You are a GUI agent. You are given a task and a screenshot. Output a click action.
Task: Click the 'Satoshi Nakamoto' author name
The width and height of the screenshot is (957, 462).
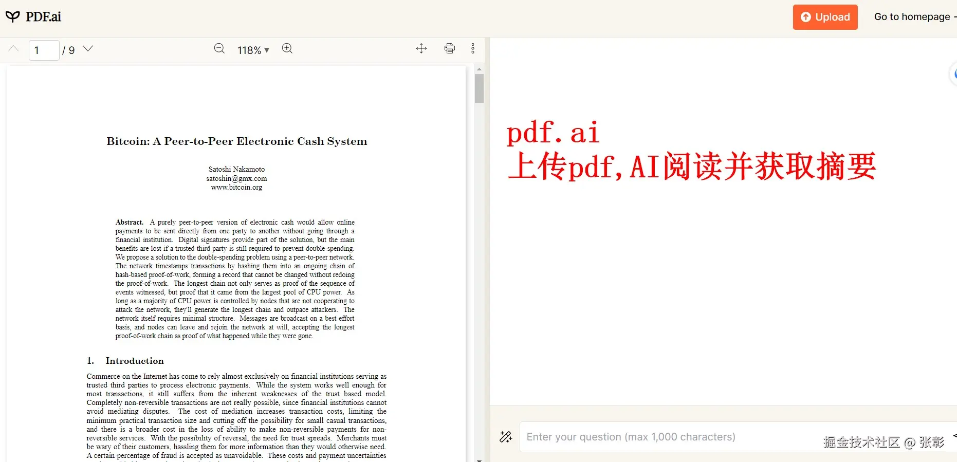click(x=236, y=169)
